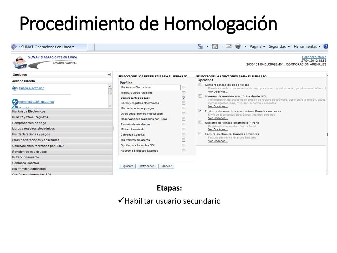Uncheck the Comprobantes de pago profile checkbox
This screenshot has height=253, width=337.
[x=183, y=98]
